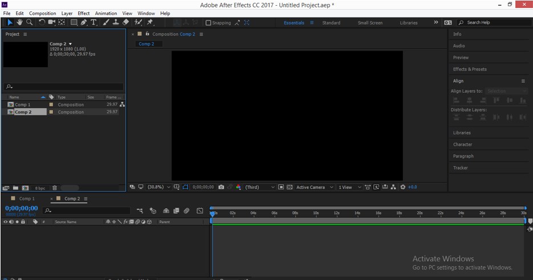This screenshot has width=533, height=280.
Task: Open the Composition menu
Action: [x=43, y=13]
